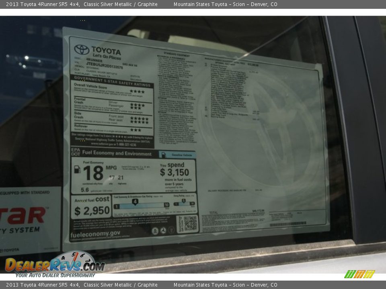386x289 pixels.
Task: Click bottom caption 'Classic Silver Metallic / Graphite'
Action: [120, 285]
